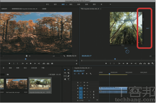Mark Out point in Source monitor
Image resolution: width=156 pixels, height=103 pixels.
[17, 63]
